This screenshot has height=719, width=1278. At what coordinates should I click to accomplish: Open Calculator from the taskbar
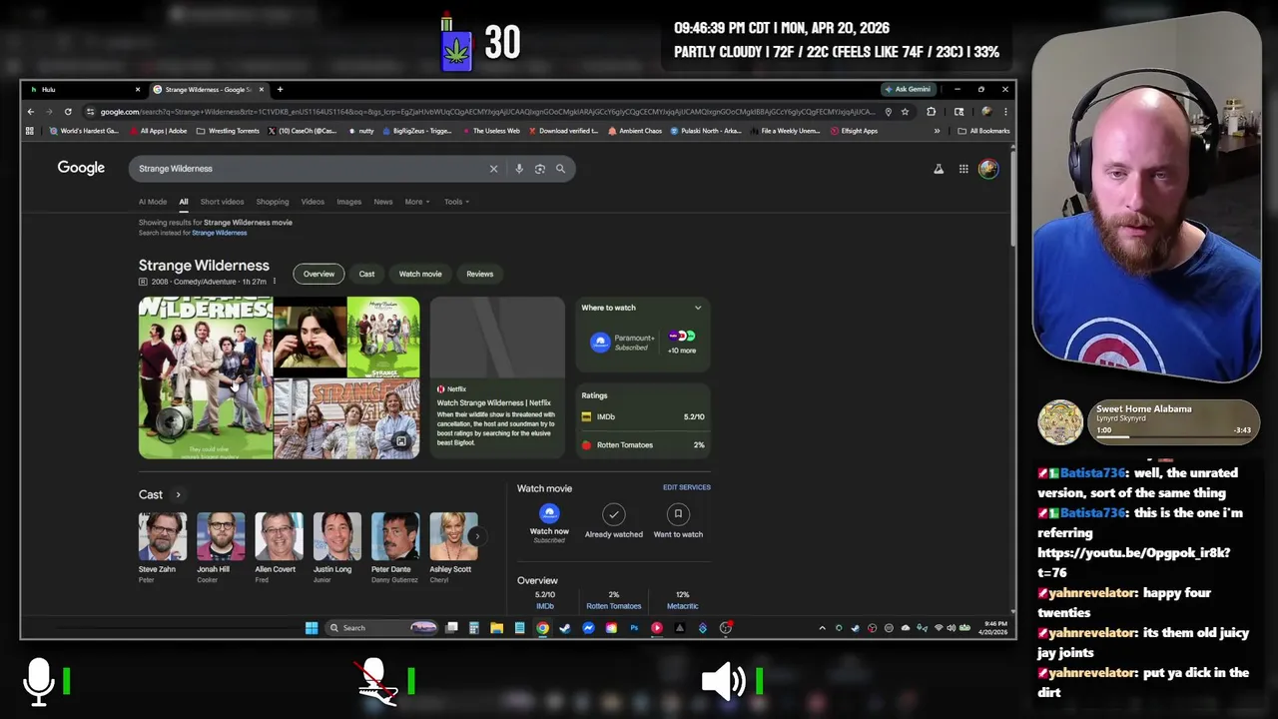tap(473, 628)
